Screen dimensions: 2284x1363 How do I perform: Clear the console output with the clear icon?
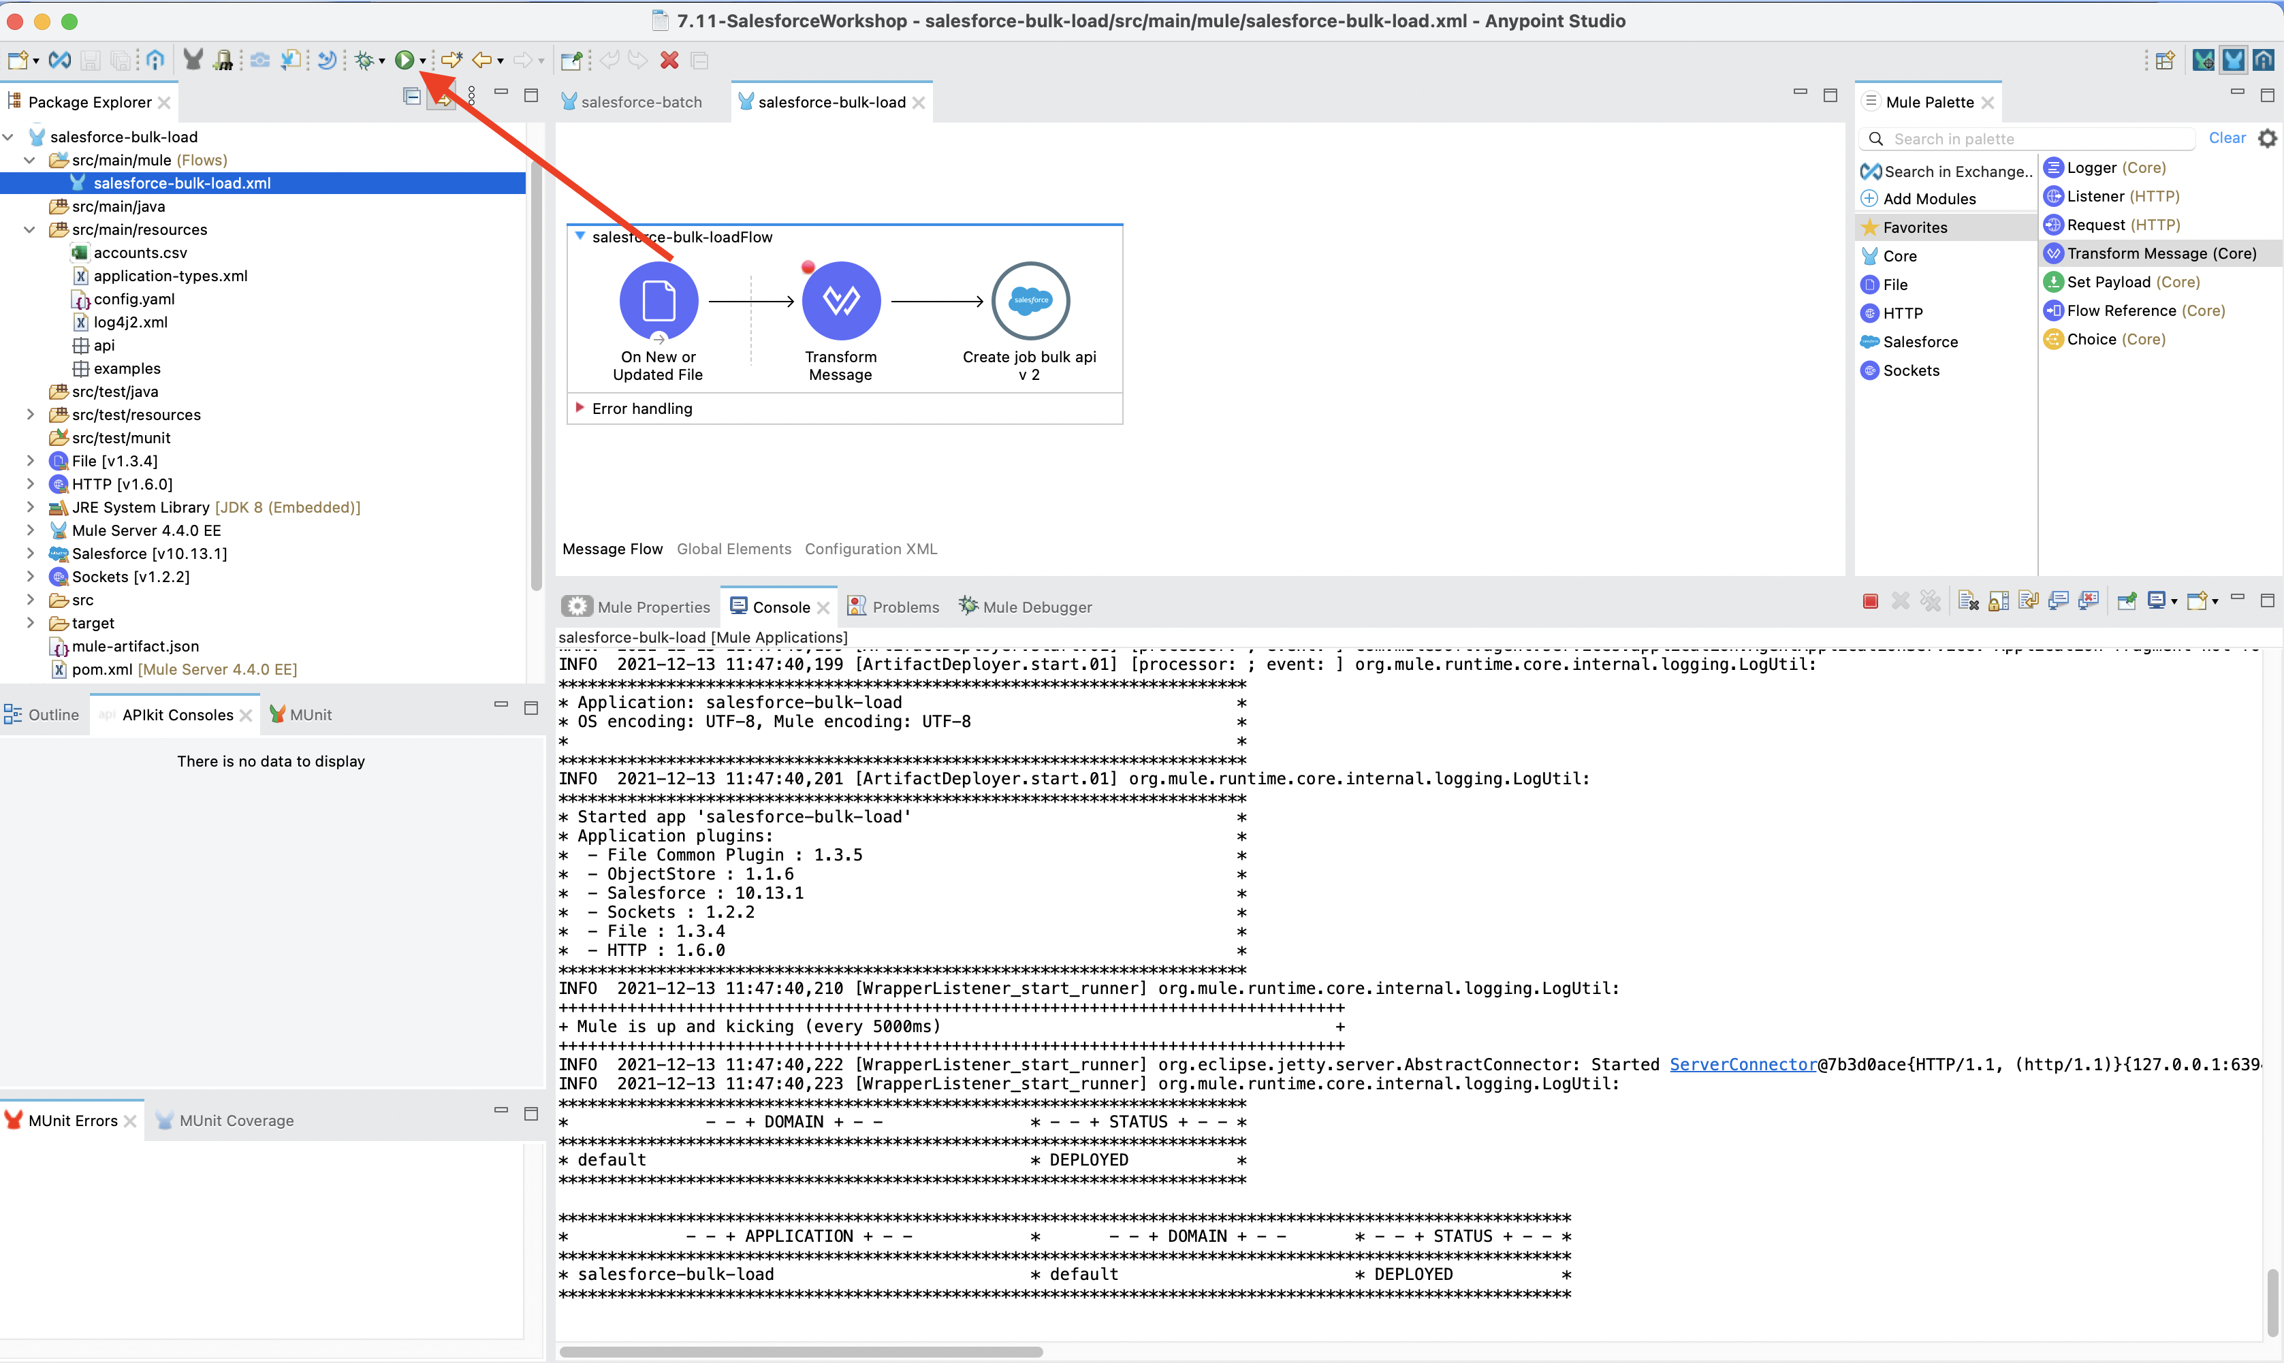click(x=1969, y=600)
